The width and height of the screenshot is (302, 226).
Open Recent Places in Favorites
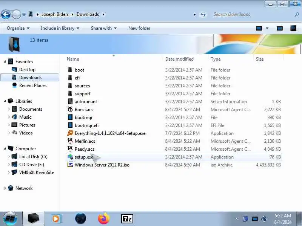(33, 86)
